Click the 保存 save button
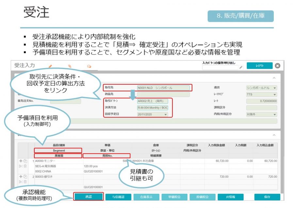Viewport: 294px width, 208px height. [x=267, y=197]
